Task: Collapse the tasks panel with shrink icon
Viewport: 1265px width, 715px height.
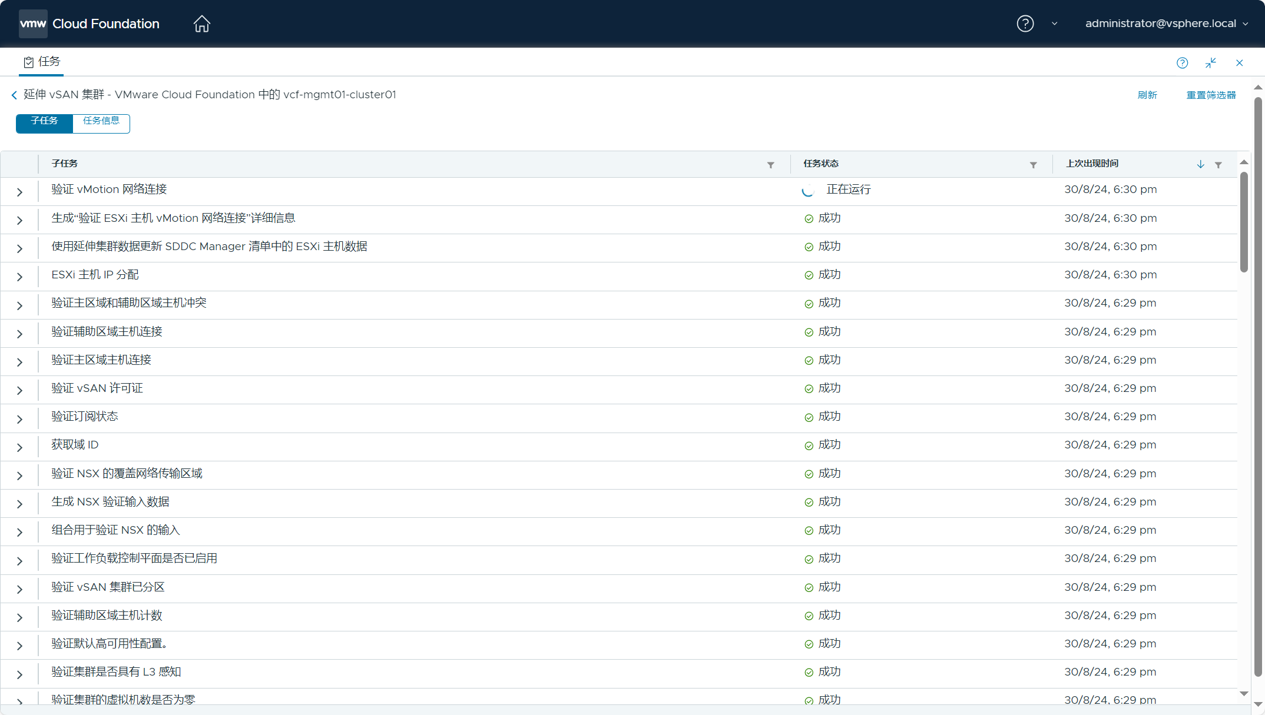Action: pyautogui.click(x=1211, y=63)
